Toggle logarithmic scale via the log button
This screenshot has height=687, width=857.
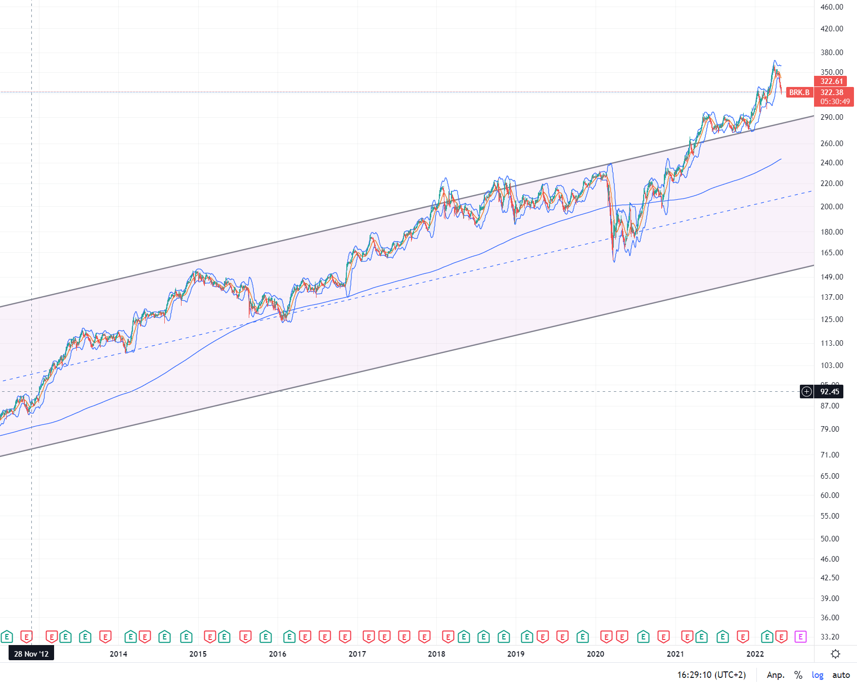click(x=818, y=675)
